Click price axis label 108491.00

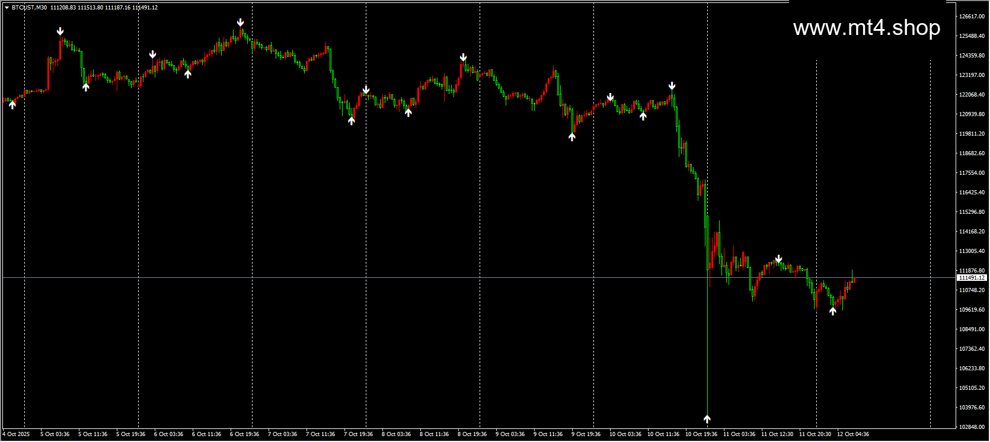pos(972,329)
